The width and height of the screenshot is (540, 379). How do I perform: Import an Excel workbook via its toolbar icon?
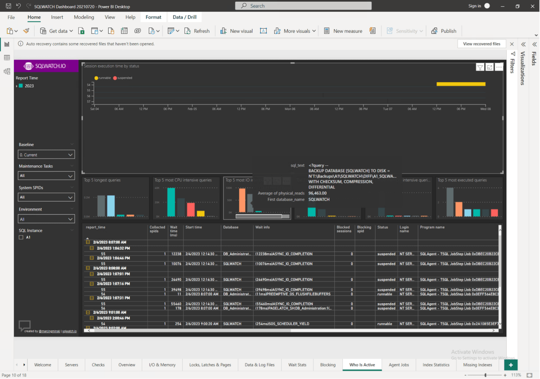coord(81,31)
